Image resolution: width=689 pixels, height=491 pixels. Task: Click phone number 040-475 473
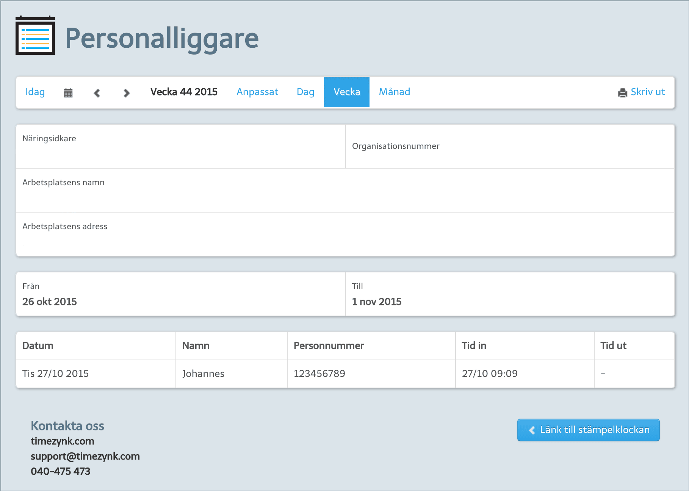point(61,471)
